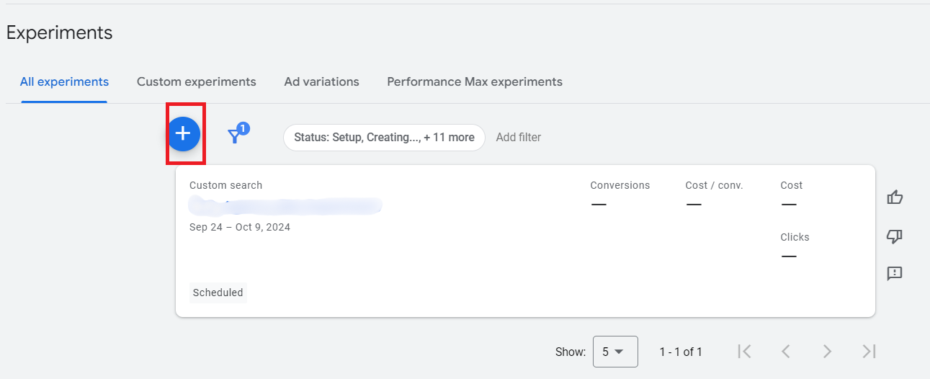Give thumbs up feedback on the experiment card

pyautogui.click(x=895, y=197)
